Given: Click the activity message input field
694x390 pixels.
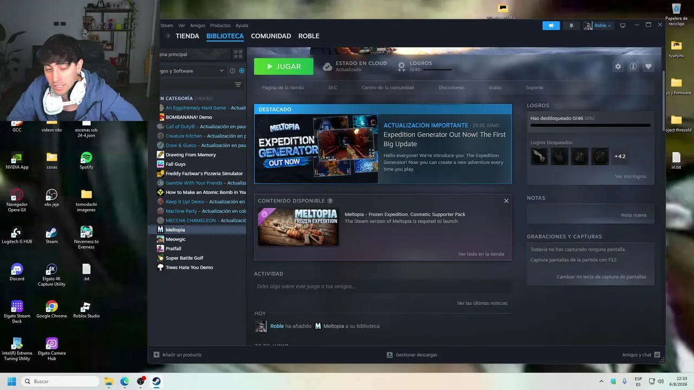Looking at the screenshot, I should tap(383, 287).
